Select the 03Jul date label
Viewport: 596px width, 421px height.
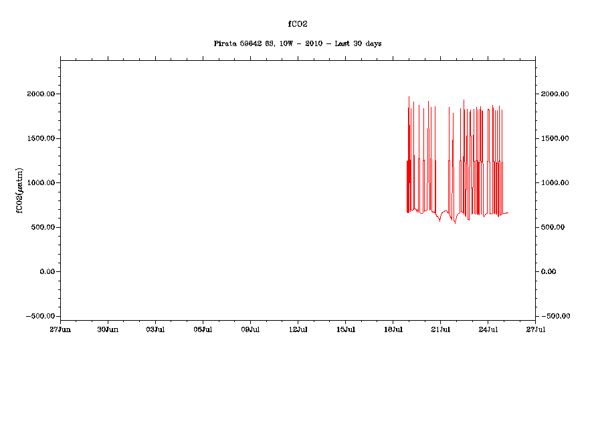[x=155, y=329]
